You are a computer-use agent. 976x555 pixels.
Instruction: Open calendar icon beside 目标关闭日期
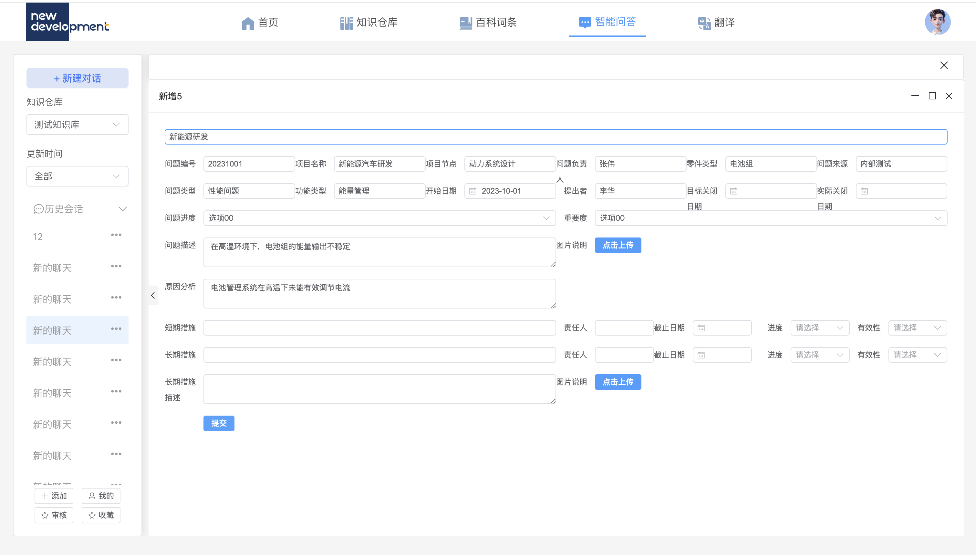pyautogui.click(x=734, y=191)
